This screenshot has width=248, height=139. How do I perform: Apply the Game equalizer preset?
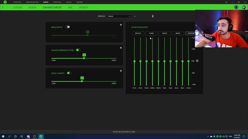[x=152, y=33]
